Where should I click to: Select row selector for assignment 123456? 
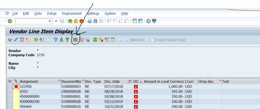point(10,87)
